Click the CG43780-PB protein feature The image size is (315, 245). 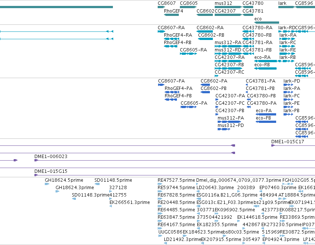[249, 100]
